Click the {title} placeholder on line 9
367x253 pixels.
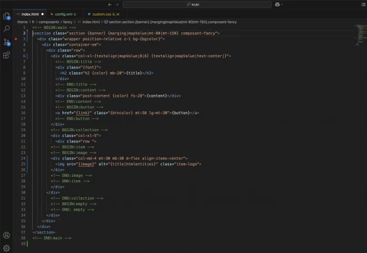[x=134, y=73]
